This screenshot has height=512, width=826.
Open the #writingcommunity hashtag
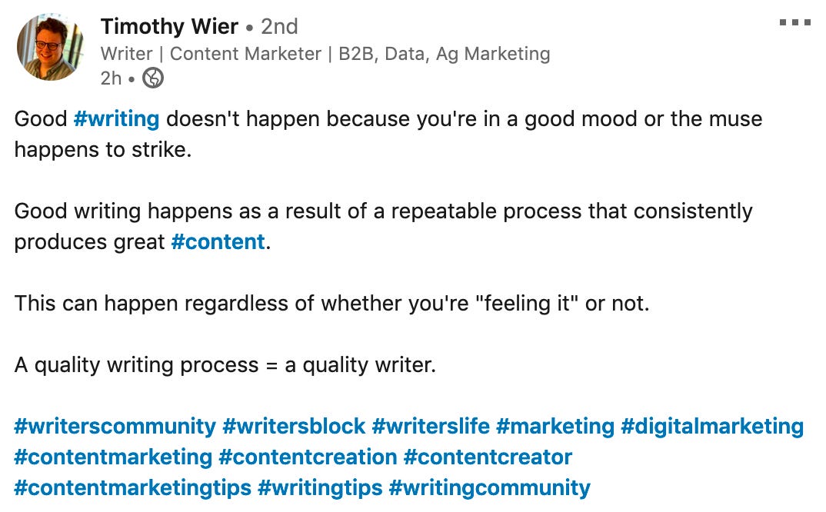tap(489, 487)
